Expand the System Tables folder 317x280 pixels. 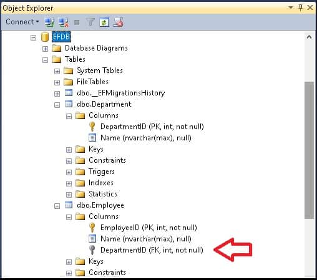(57, 71)
